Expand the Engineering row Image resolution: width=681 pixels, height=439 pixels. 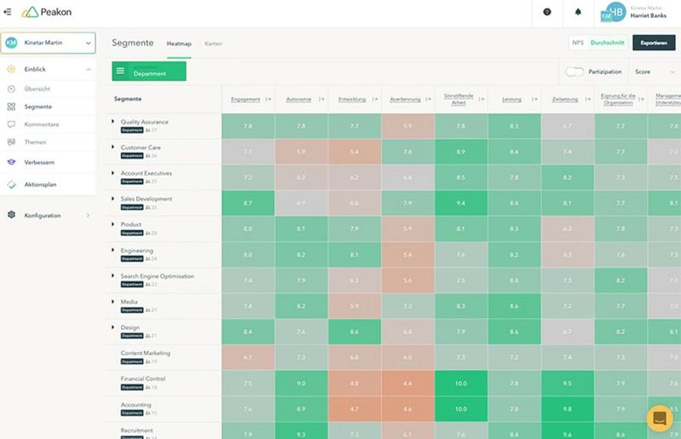(x=113, y=250)
